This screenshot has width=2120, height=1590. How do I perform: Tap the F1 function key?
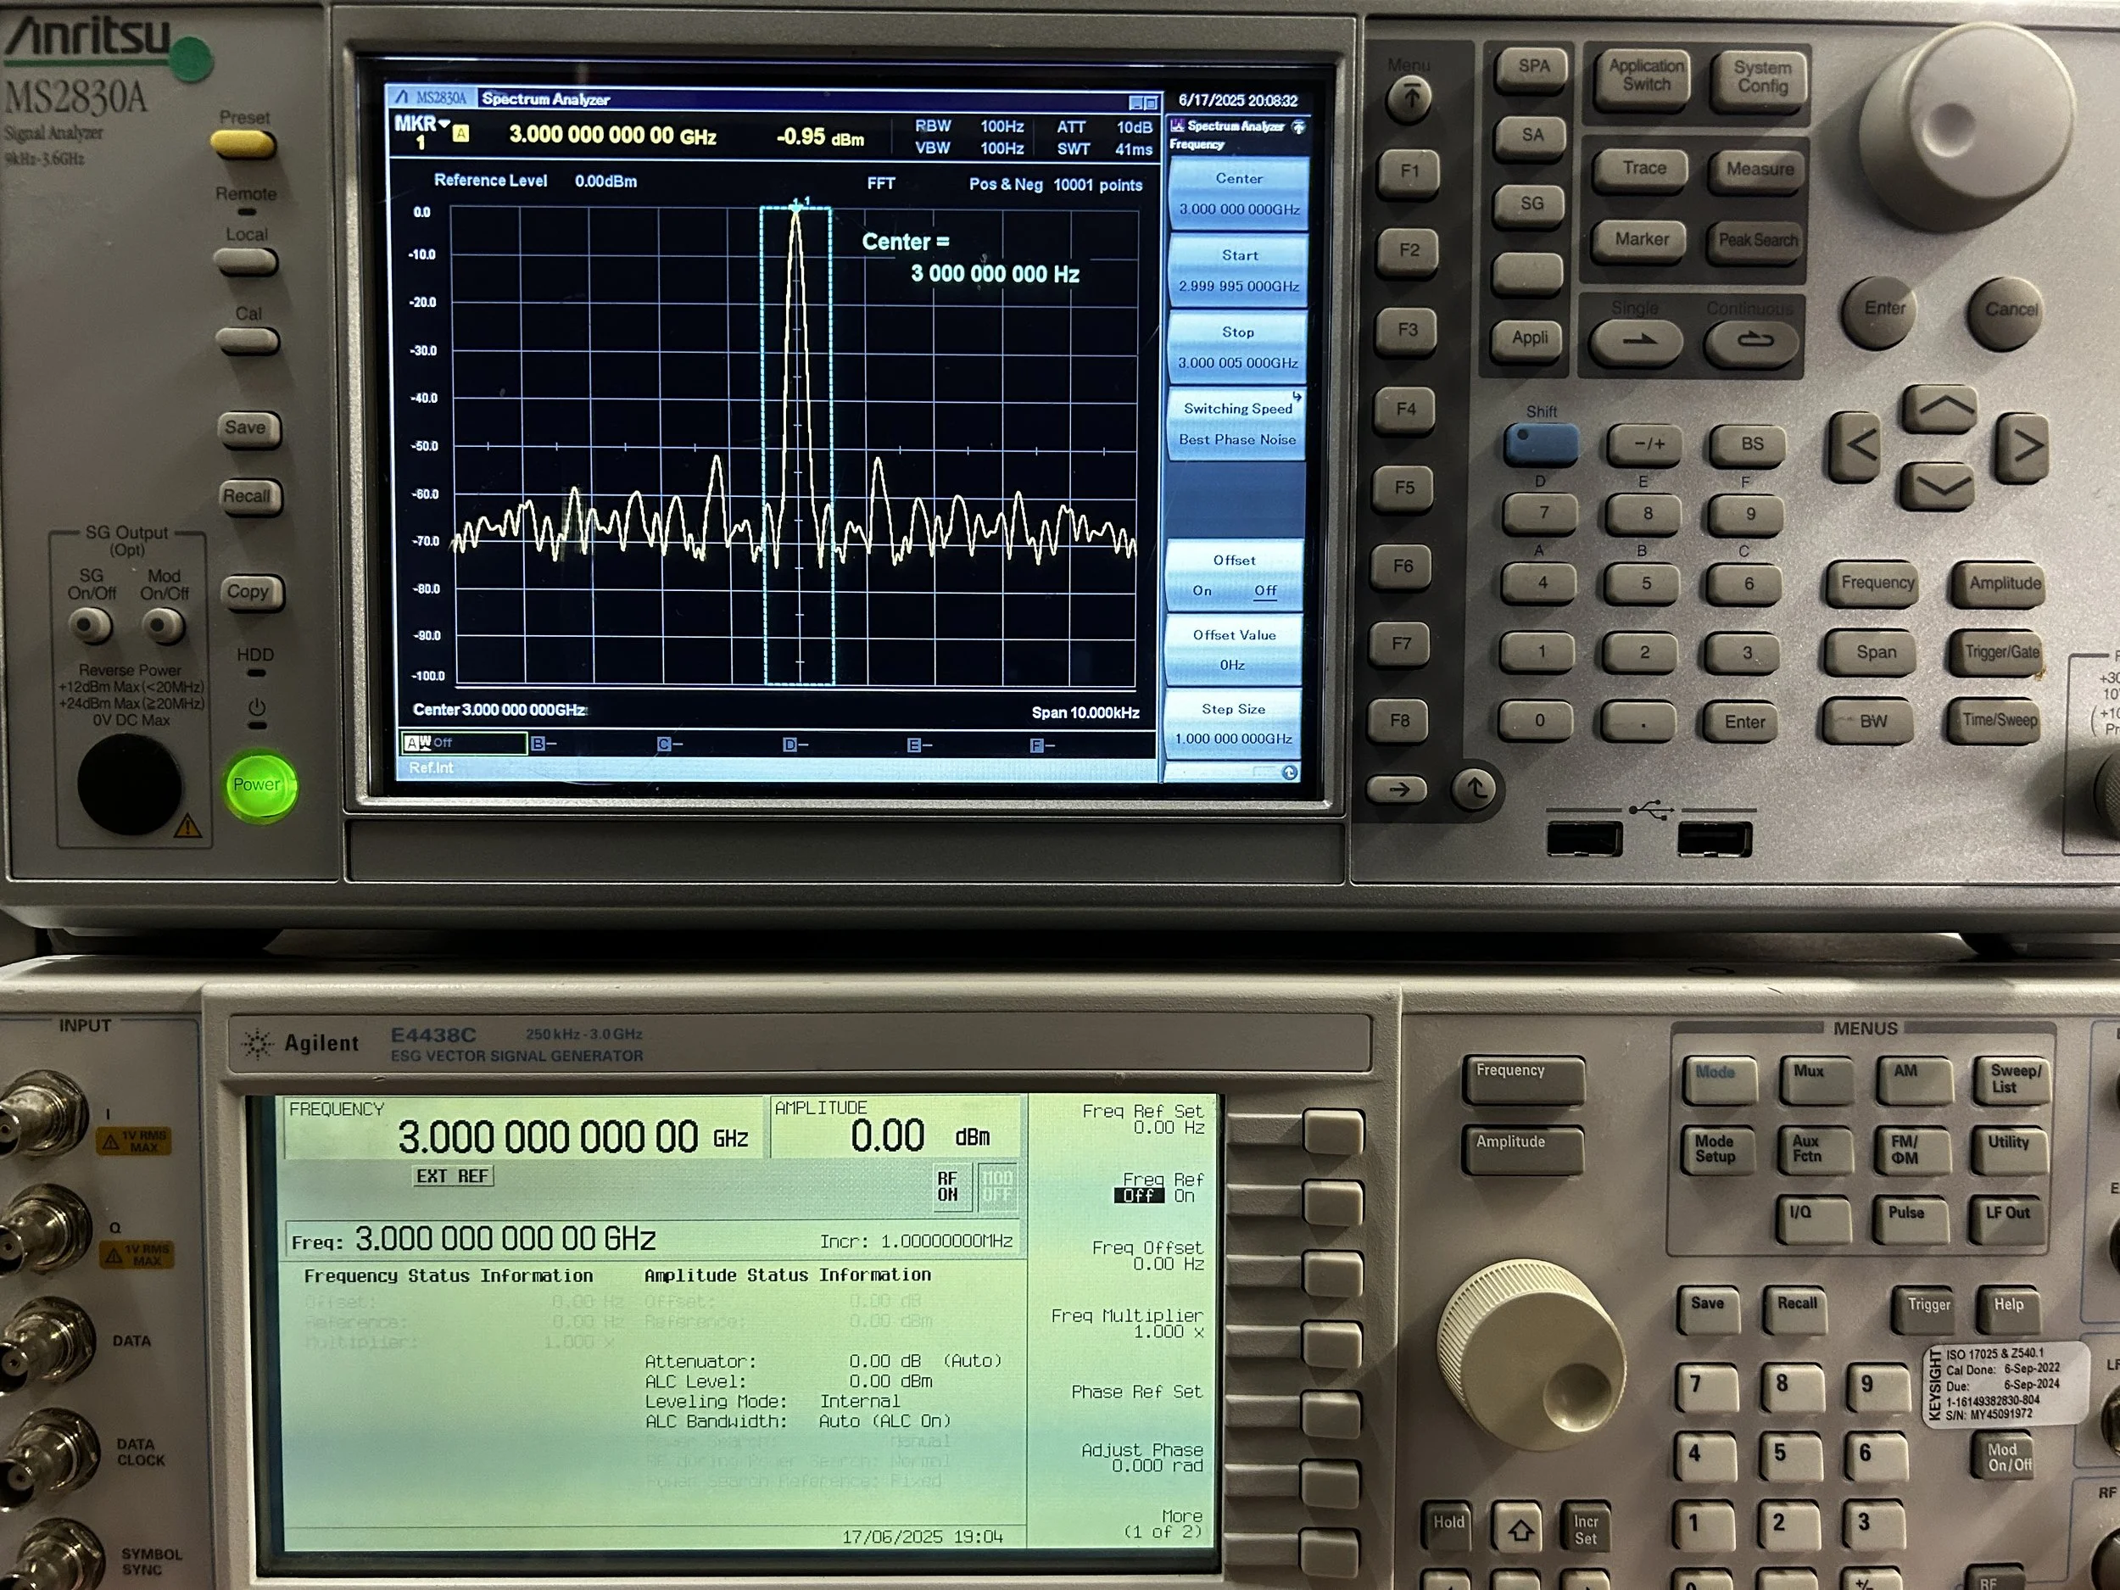(x=1409, y=171)
